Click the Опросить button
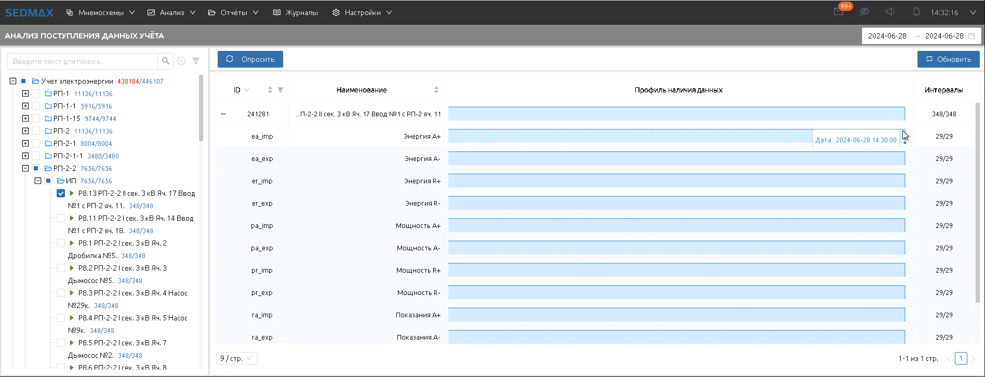This screenshot has height=377, width=985. tap(250, 59)
